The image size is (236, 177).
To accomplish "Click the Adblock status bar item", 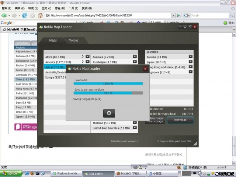I will [x=222, y=167].
